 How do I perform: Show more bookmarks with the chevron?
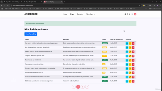pos(146,9)
